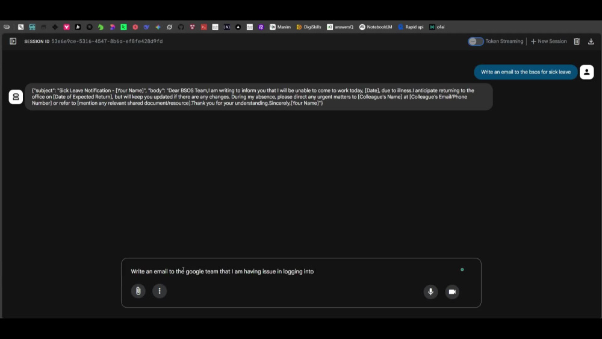
Task: Open the black b bookmark icon
Action: pos(78,27)
